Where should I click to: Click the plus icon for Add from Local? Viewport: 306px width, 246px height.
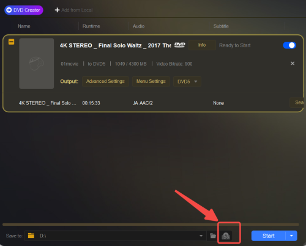tap(57, 10)
